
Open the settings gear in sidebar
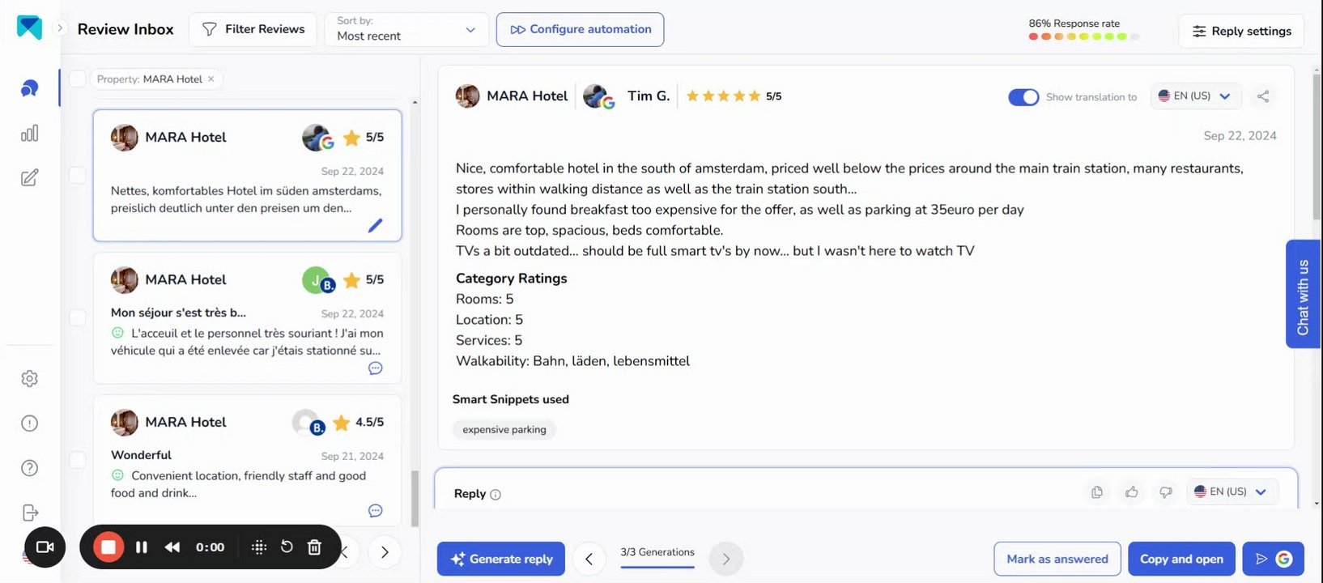[29, 378]
